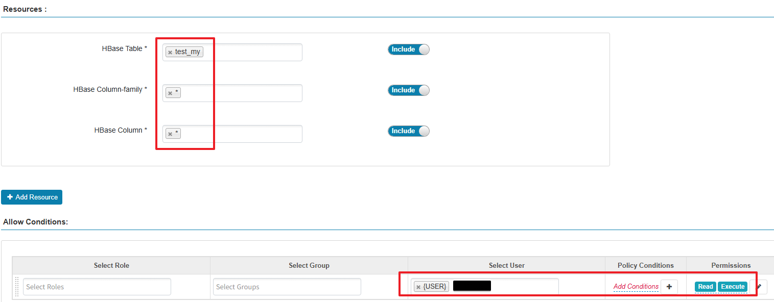Remove the test_my tag from HBase Table
The width and height of the screenshot is (774, 302).
[x=170, y=52]
